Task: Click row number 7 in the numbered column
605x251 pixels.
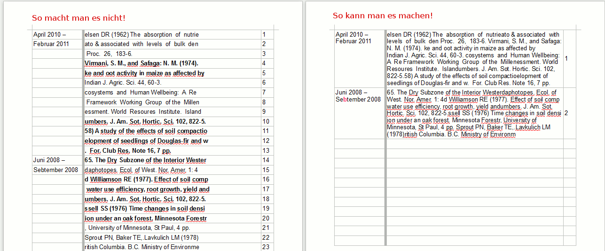Action: [264, 93]
